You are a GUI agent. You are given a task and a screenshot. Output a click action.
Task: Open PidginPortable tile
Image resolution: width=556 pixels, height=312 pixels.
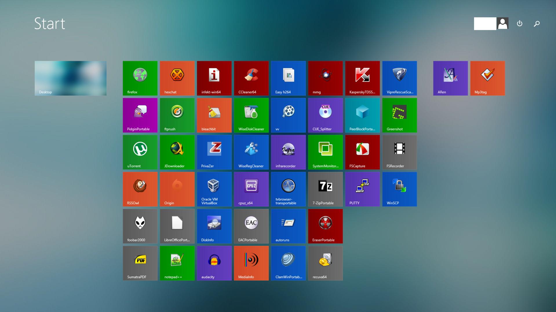click(140, 115)
